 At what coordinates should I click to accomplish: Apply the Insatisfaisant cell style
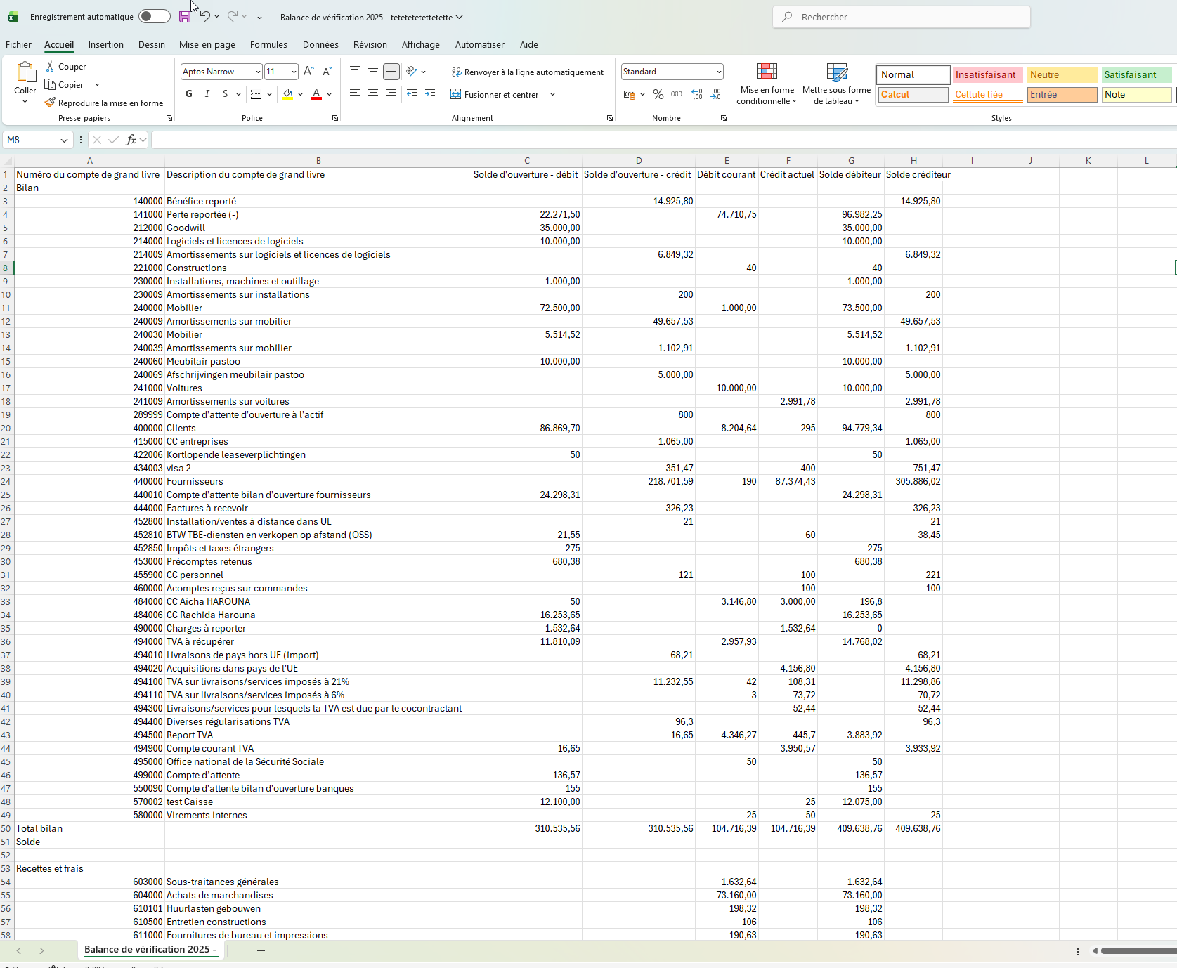[986, 74]
